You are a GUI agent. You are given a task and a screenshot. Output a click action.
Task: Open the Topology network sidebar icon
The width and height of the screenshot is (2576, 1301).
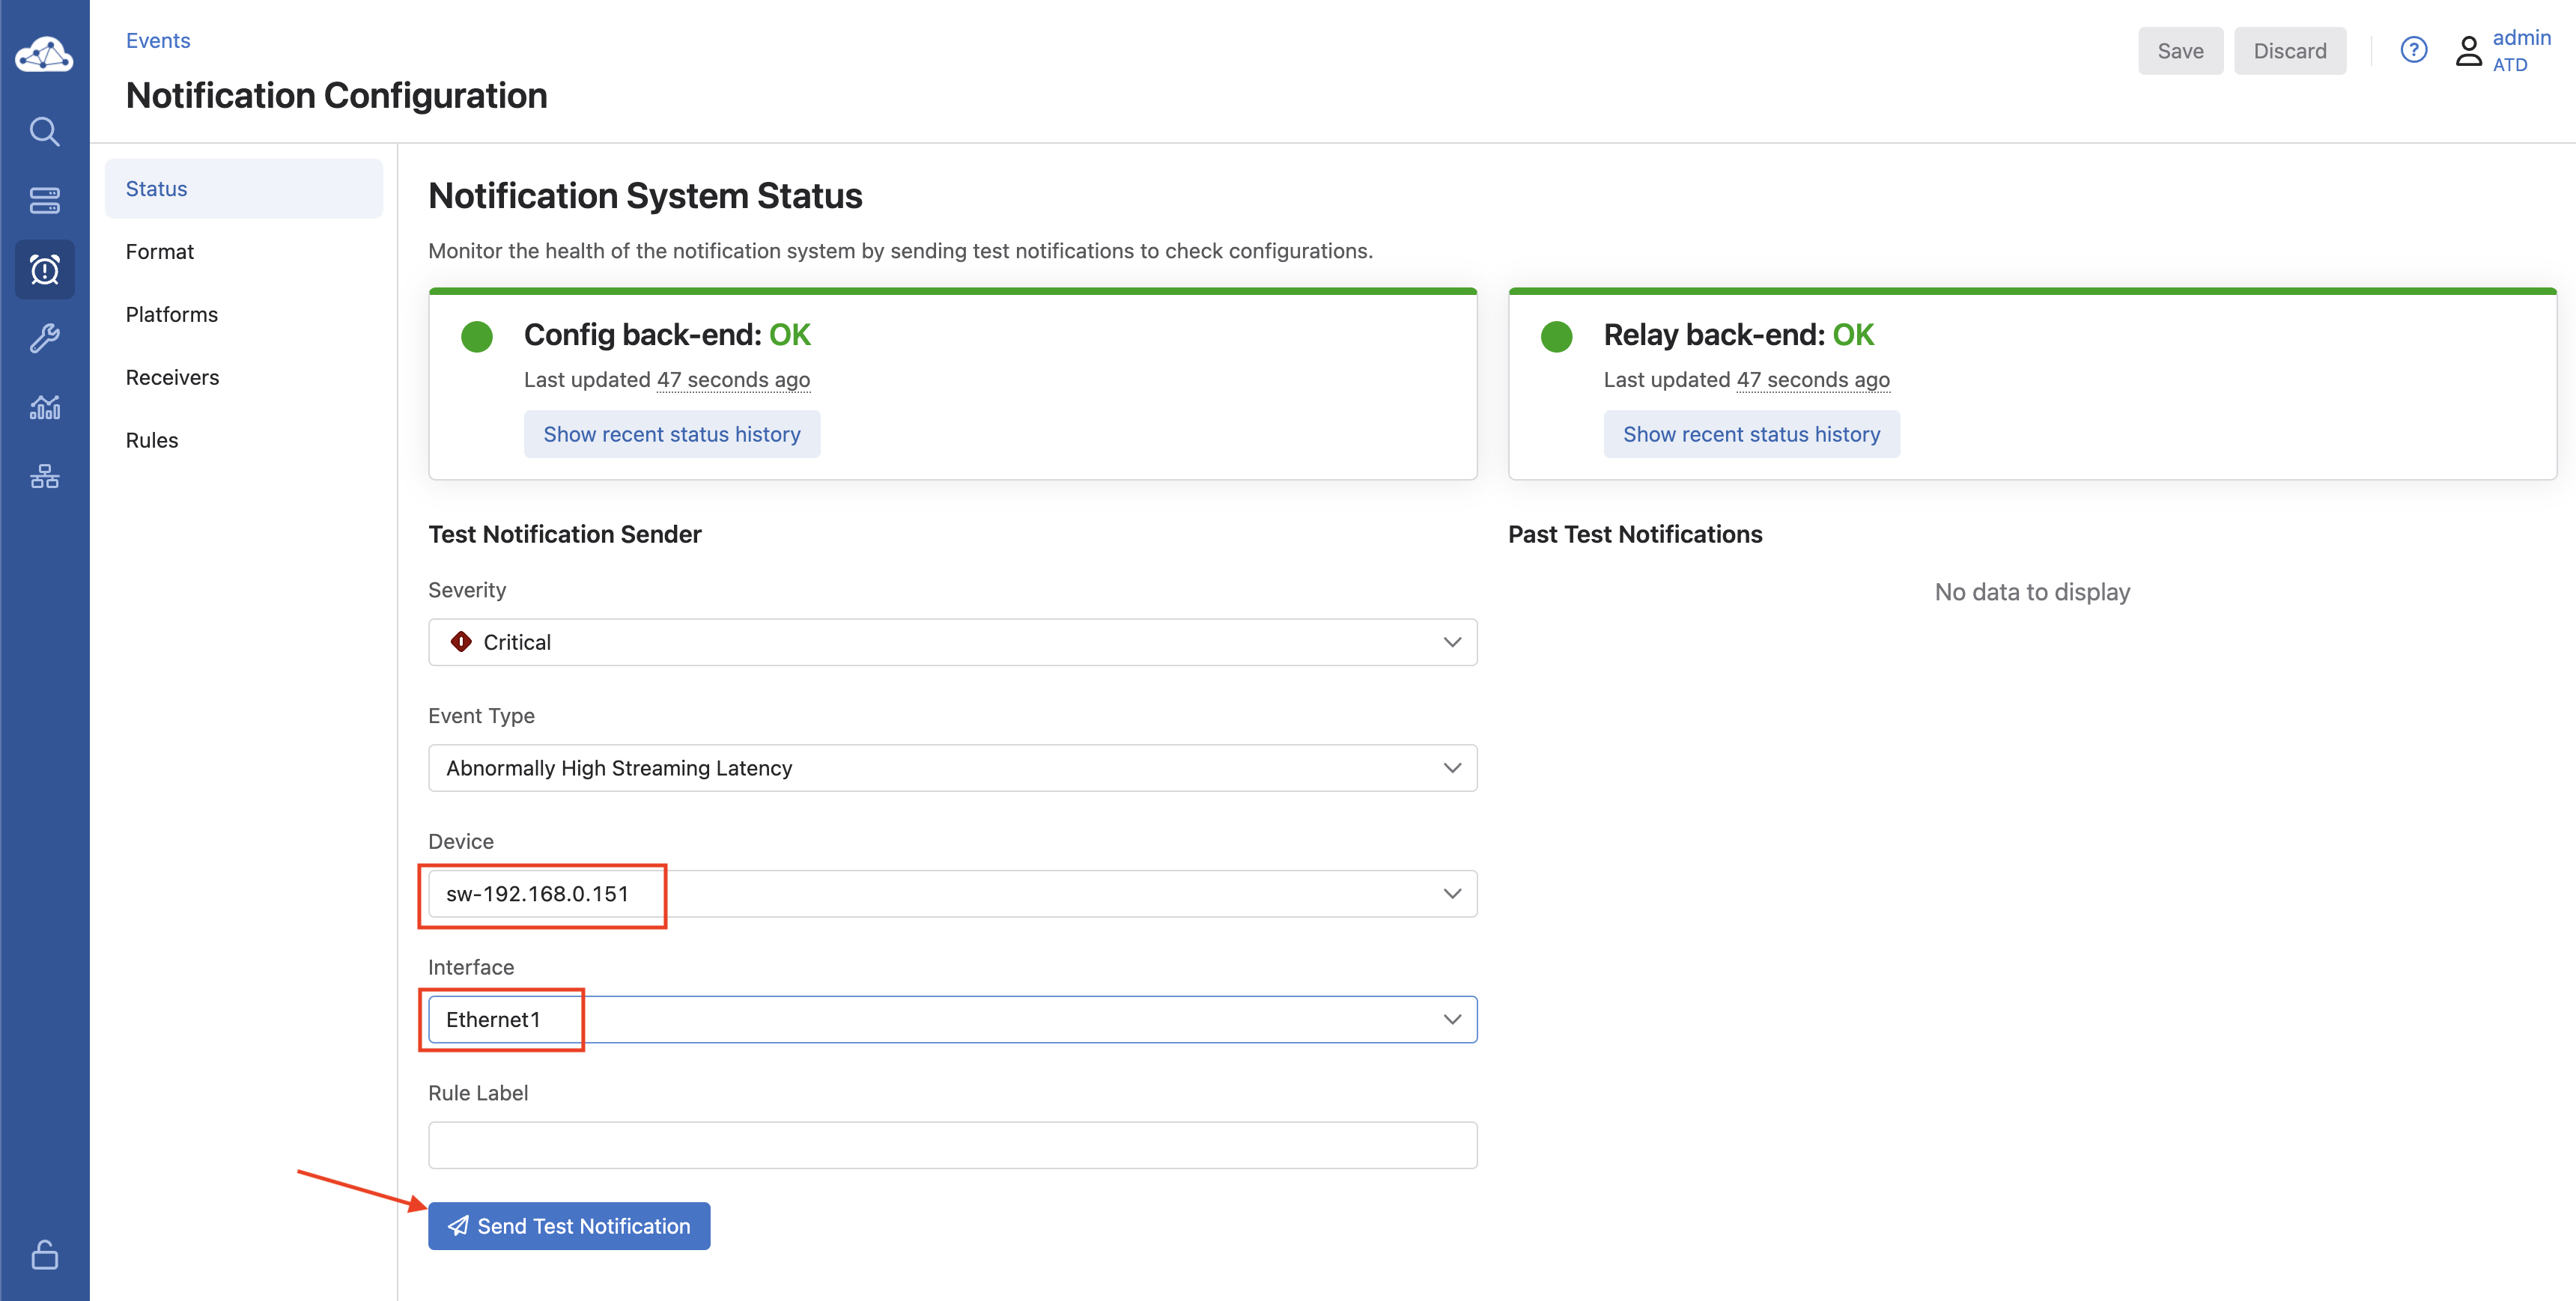[44, 476]
